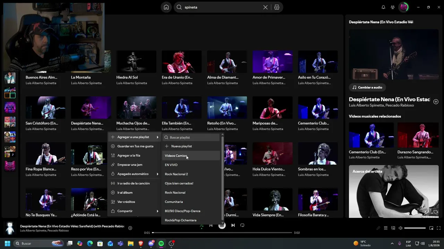Adjust the volume slider
The width and height of the screenshot is (444, 249).
pyautogui.click(x=415, y=228)
